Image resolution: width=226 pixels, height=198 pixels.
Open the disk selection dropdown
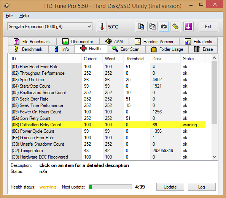(x=50, y=27)
